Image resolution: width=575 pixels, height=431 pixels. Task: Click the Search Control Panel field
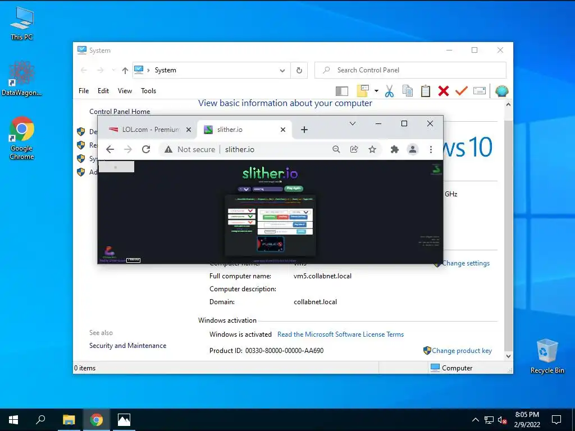click(x=410, y=70)
